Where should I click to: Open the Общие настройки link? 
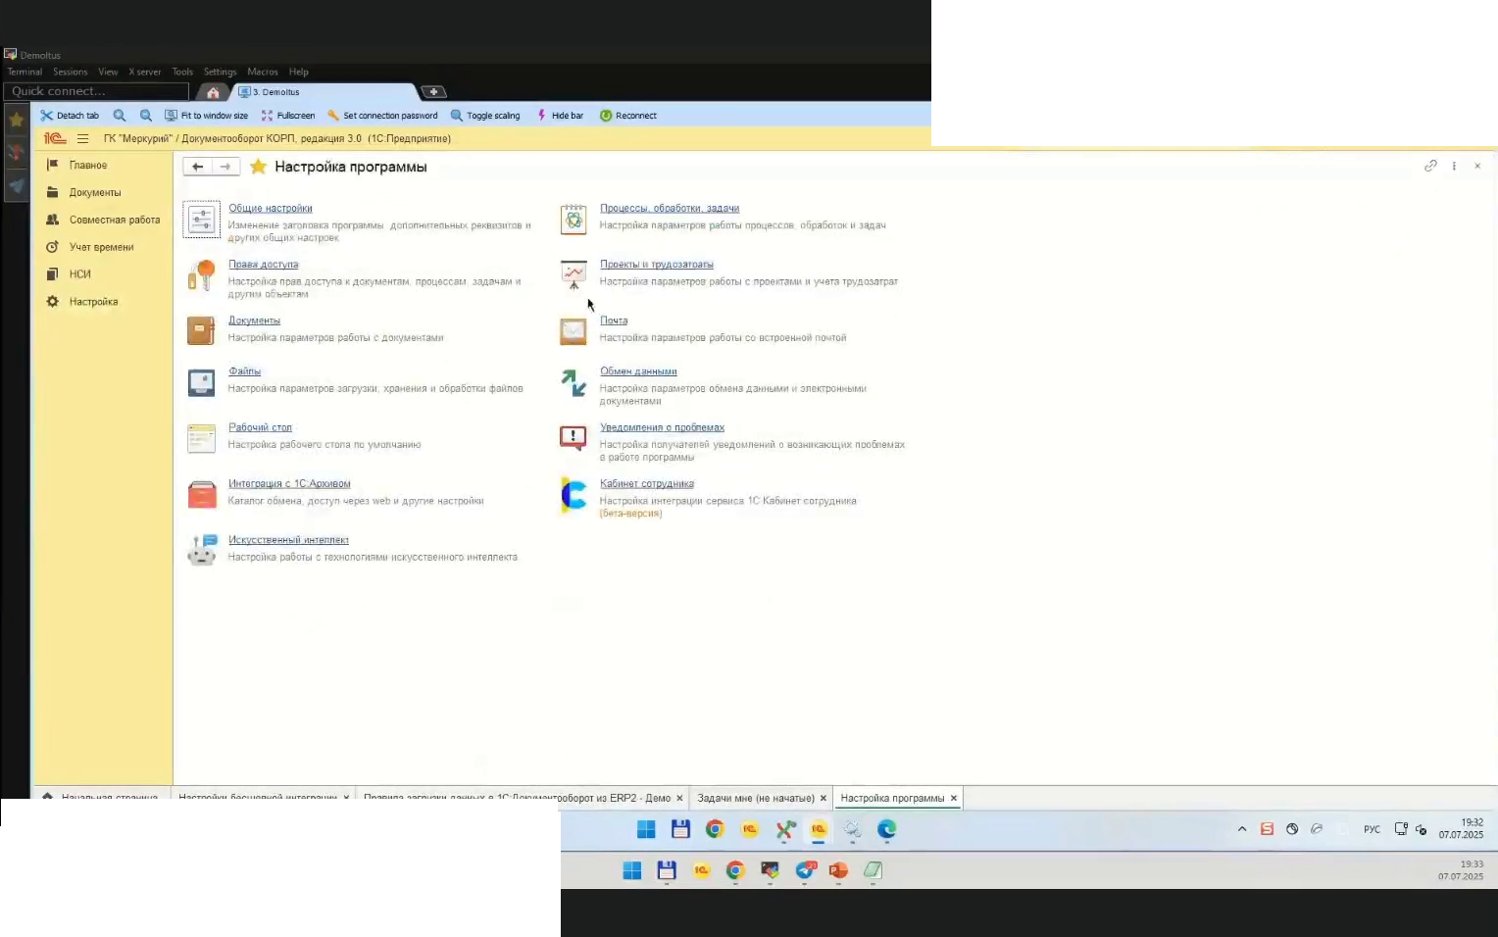(x=271, y=208)
